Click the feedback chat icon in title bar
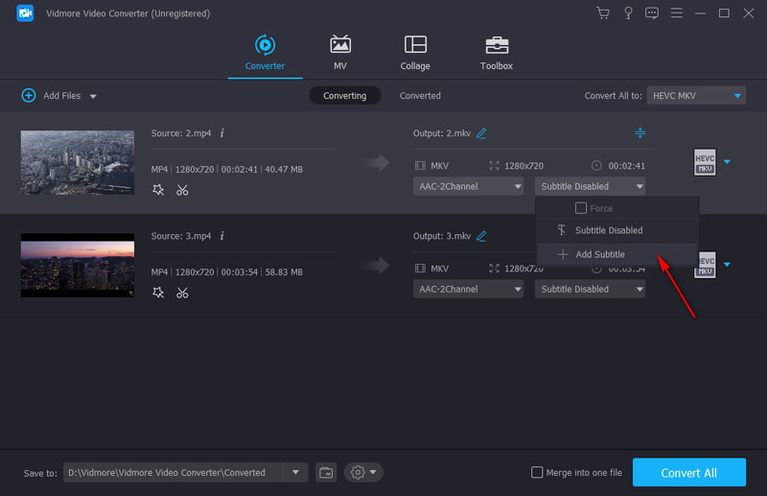Screen dimensions: 767x496 coord(652,13)
